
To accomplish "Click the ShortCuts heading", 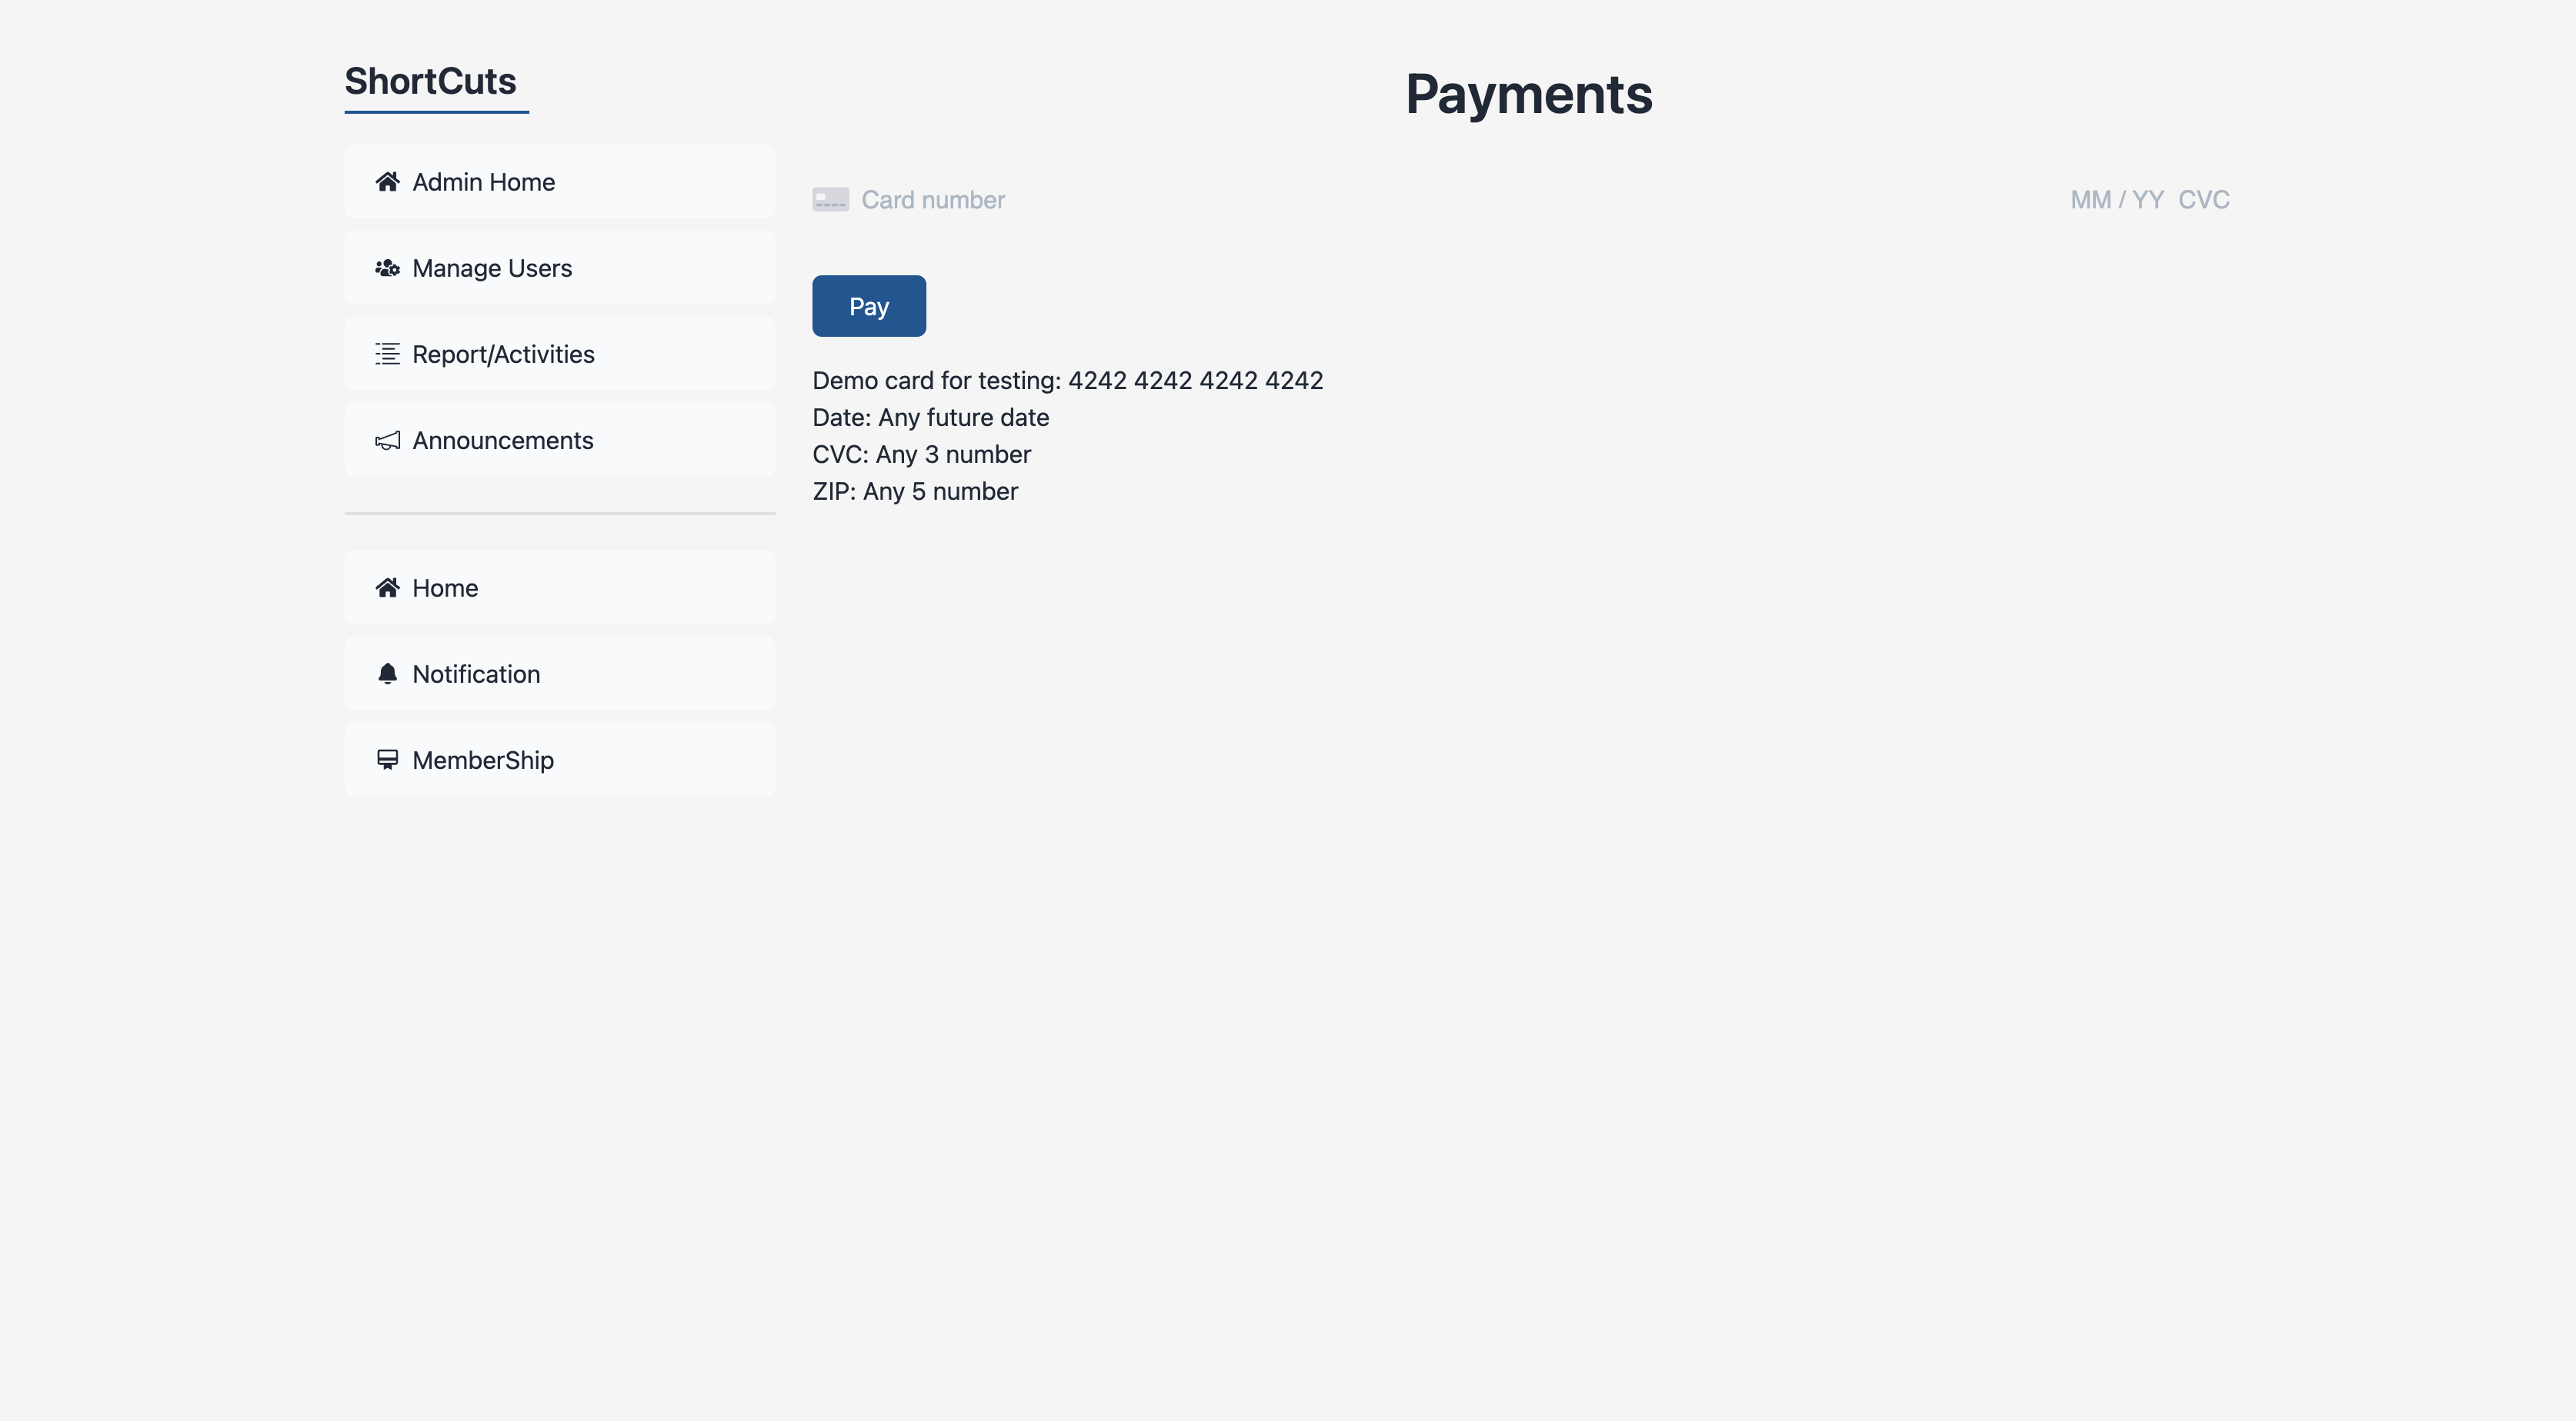I will click(x=430, y=82).
